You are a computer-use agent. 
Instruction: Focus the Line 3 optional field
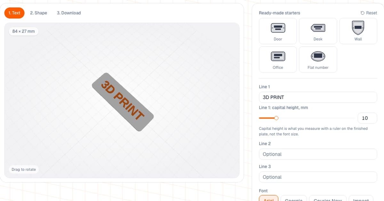[x=318, y=177]
